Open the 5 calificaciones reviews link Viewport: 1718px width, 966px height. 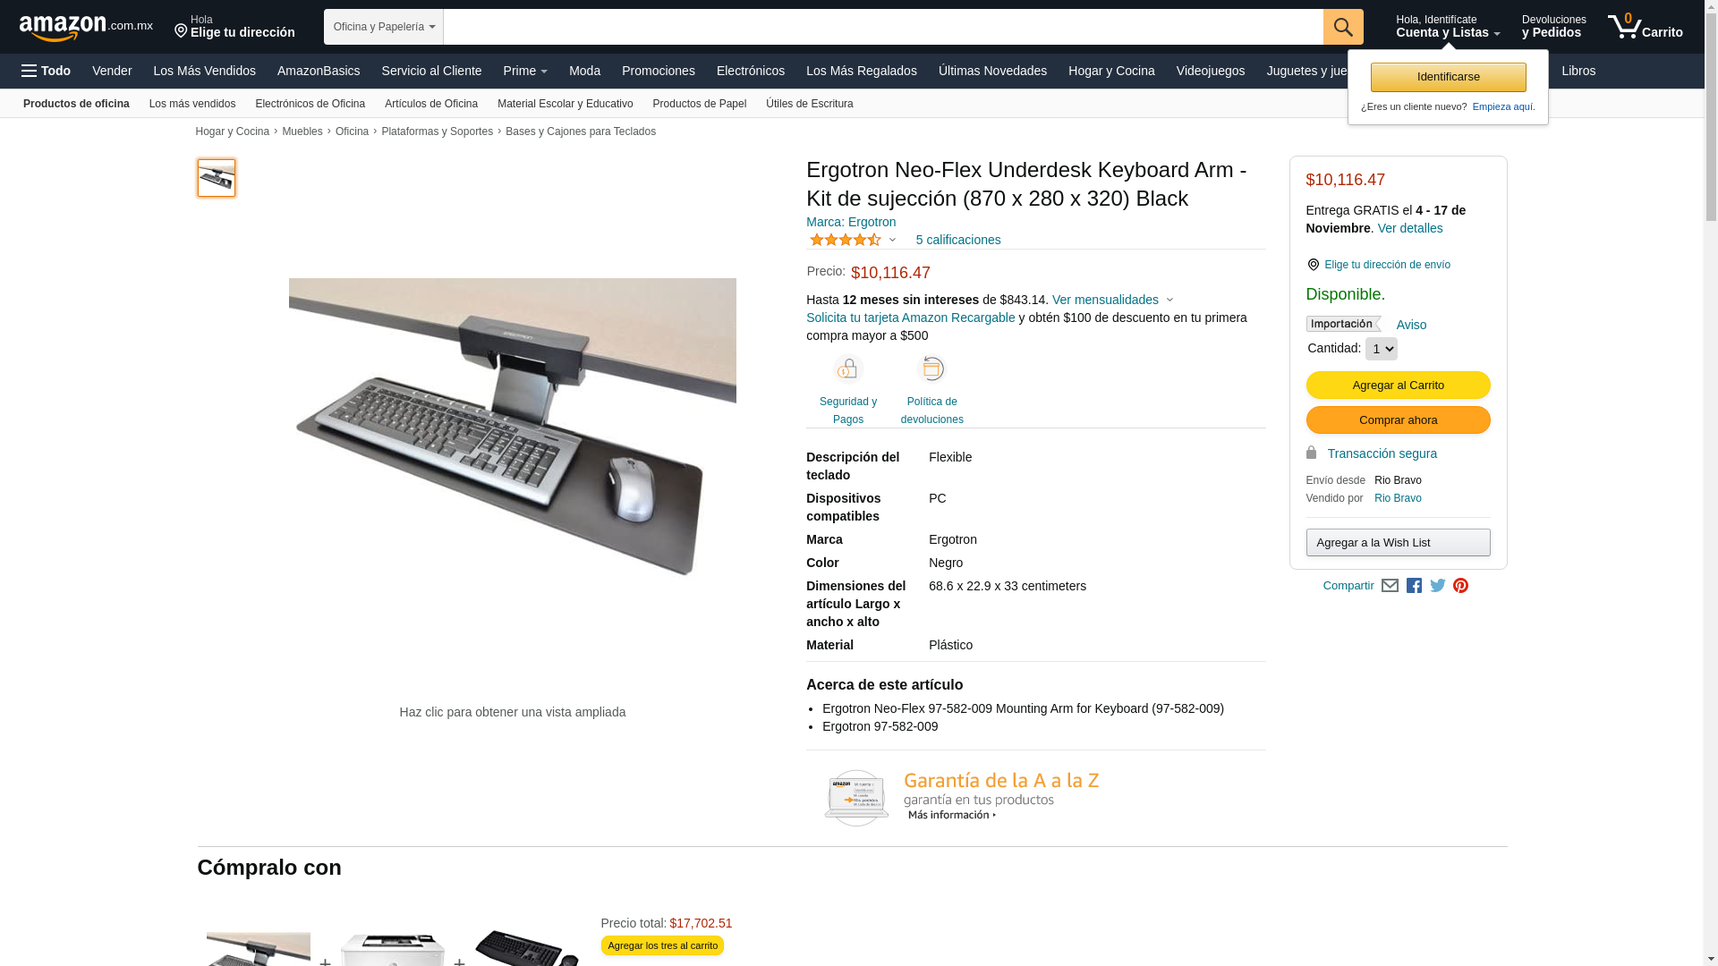pyautogui.click(x=958, y=240)
